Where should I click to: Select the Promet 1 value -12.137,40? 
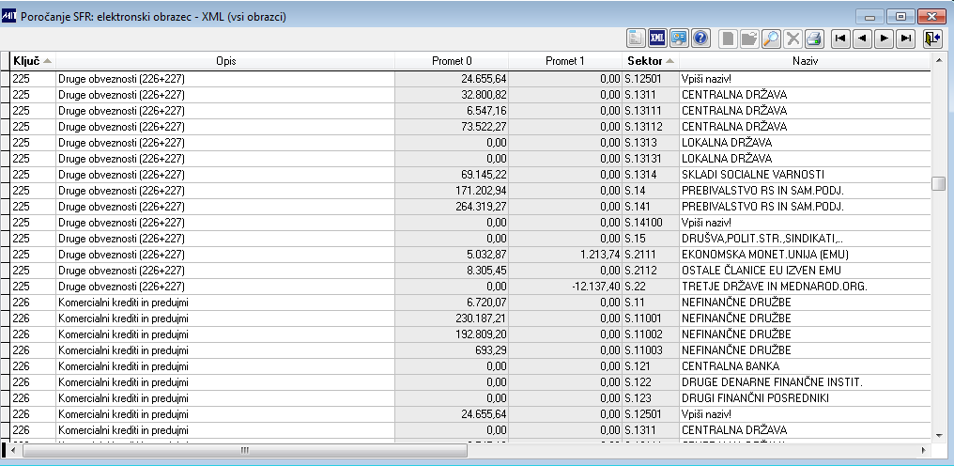click(x=565, y=286)
